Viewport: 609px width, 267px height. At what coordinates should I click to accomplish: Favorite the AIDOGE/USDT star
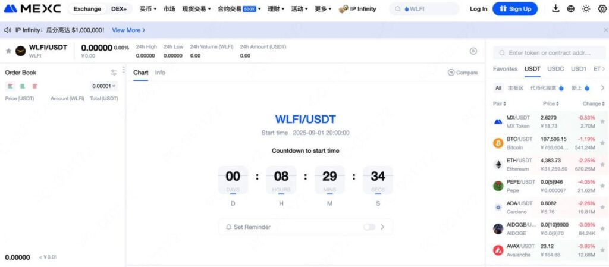click(x=602, y=228)
